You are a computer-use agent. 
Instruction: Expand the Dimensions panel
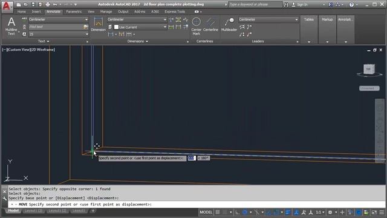click(138, 41)
